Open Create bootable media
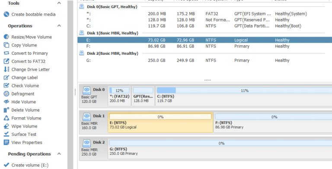 tap(33, 14)
